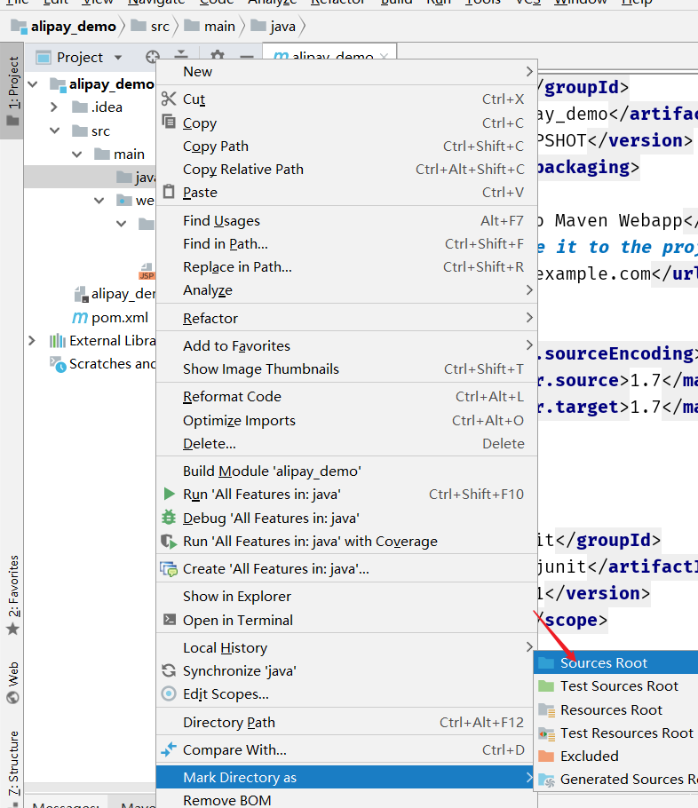This screenshot has width=698, height=808.
Task: Click the Debug bug icon
Action: pyautogui.click(x=169, y=517)
